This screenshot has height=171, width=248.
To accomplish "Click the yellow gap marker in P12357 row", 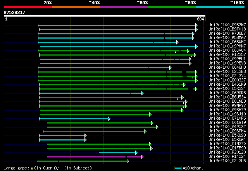I will (191, 56).
